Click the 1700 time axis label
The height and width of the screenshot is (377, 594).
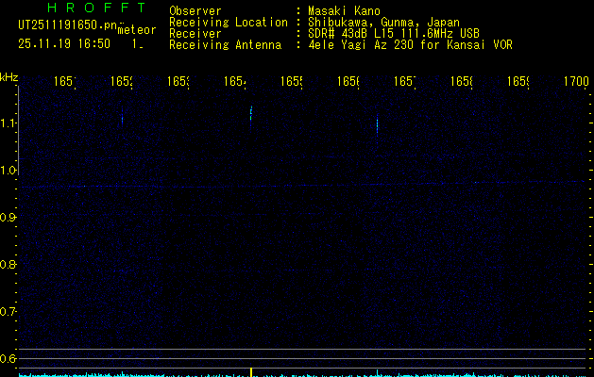[576, 81]
